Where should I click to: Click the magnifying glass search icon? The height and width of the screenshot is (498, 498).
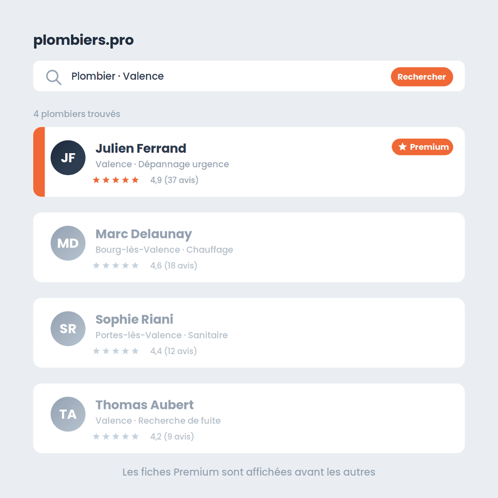click(53, 77)
